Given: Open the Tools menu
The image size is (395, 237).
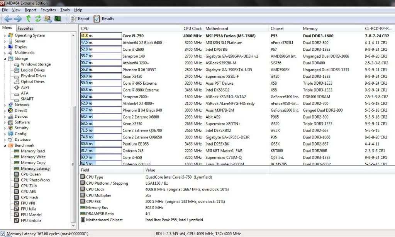Looking at the screenshot, I should click(x=65, y=10).
